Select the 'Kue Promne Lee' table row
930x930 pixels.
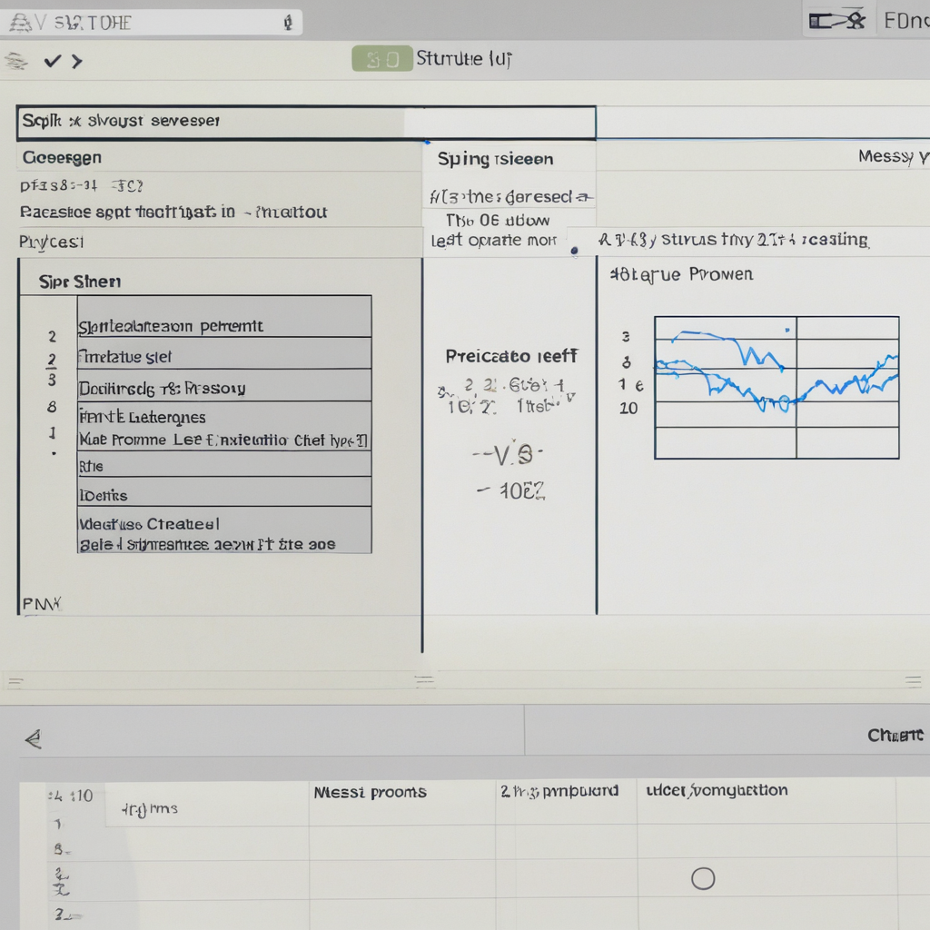[224, 440]
